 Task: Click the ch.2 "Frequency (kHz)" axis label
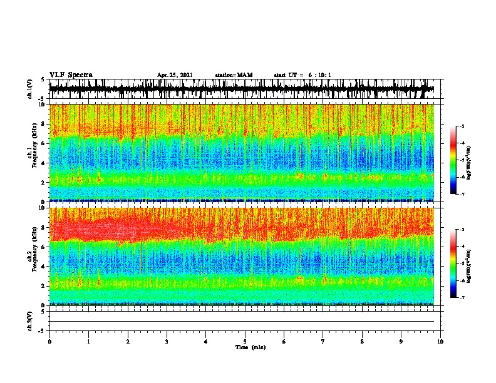tap(34, 249)
